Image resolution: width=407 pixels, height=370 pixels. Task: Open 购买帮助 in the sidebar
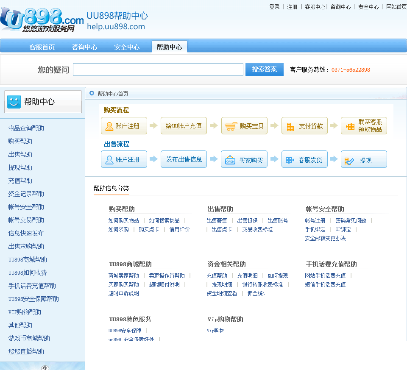(x=20, y=141)
